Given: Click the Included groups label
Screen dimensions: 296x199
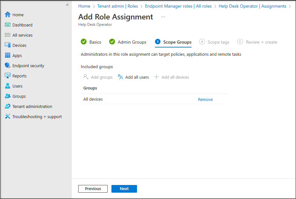Looking at the screenshot, I should pos(97,67).
